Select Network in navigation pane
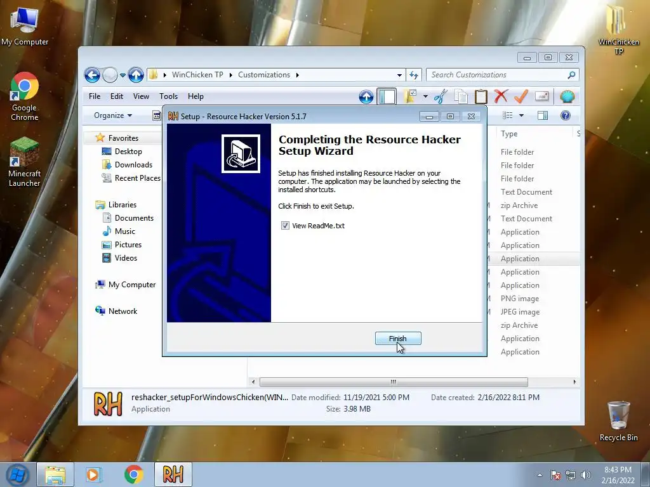This screenshot has height=487, width=650. [x=123, y=311]
